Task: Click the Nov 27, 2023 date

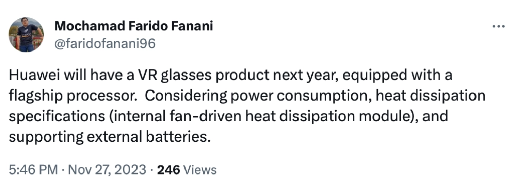Action: point(107,169)
